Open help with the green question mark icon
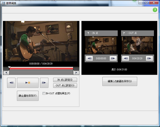Image resolution: width=160 pixels, height=127 pixels. click(x=155, y=10)
